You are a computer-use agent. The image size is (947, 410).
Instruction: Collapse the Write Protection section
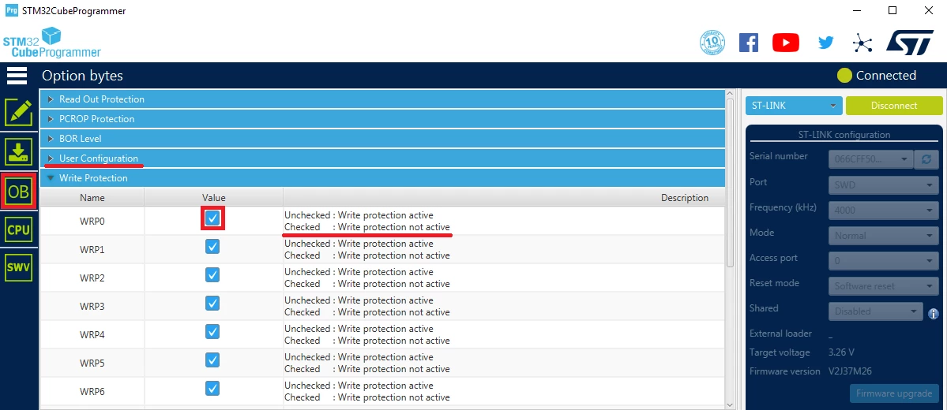[x=382, y=178]
